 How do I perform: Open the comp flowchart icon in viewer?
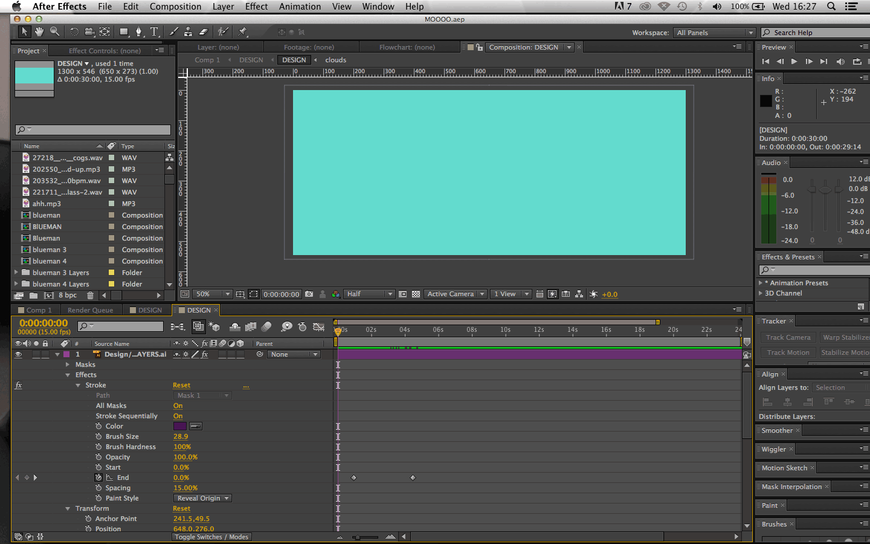(x=579, y=294)
